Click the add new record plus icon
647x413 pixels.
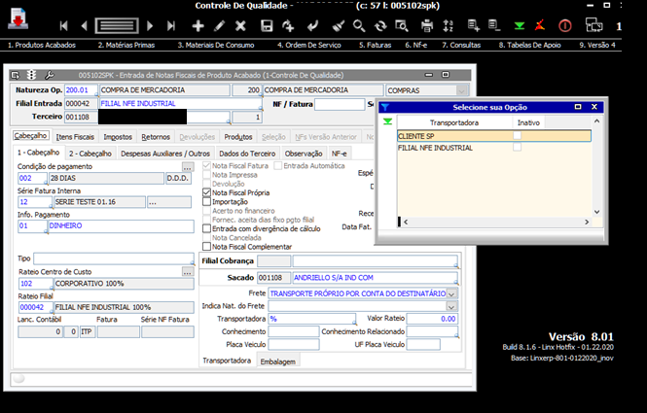(x=198, y=25)
